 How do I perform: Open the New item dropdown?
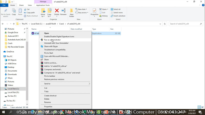pos(82,9)
